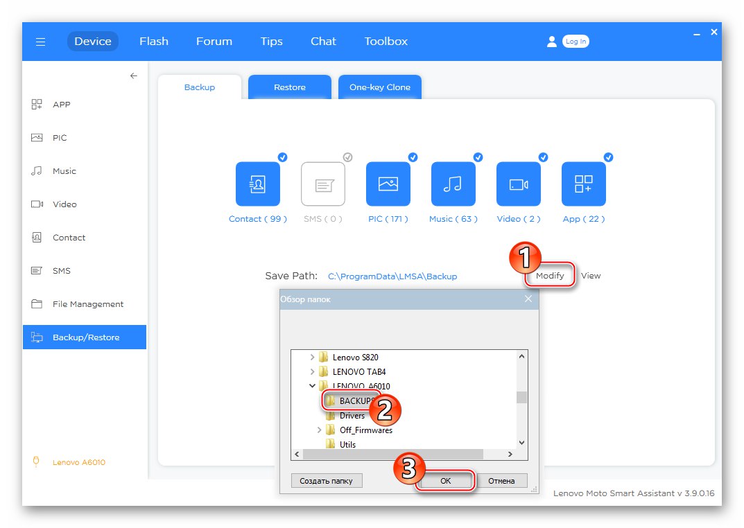Image resolution: width=744 pixels, height=528 pixels.
Task: Select the Contact backup tile icon
Action: point(258,184)
